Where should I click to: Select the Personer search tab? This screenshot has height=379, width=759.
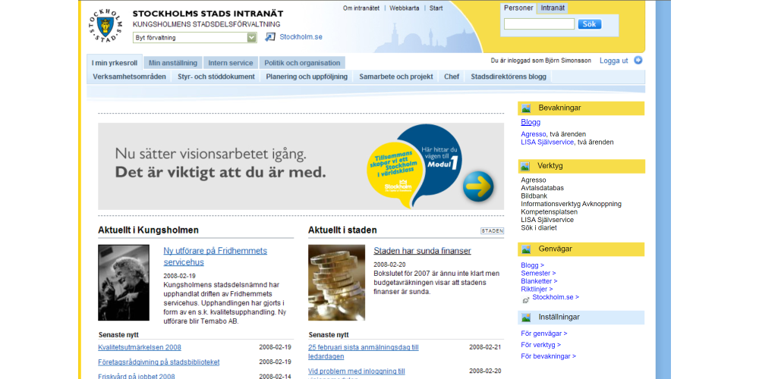click(x=518, y=8)
